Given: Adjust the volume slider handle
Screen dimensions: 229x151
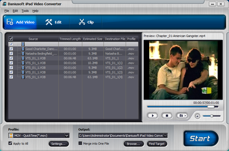Looking at the screenshot, I should tap(212, 116).
